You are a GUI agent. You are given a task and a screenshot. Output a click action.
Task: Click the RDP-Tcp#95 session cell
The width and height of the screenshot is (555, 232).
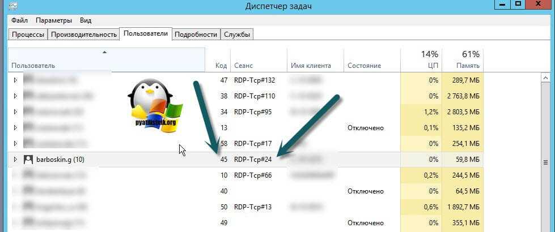pos(253,112)
